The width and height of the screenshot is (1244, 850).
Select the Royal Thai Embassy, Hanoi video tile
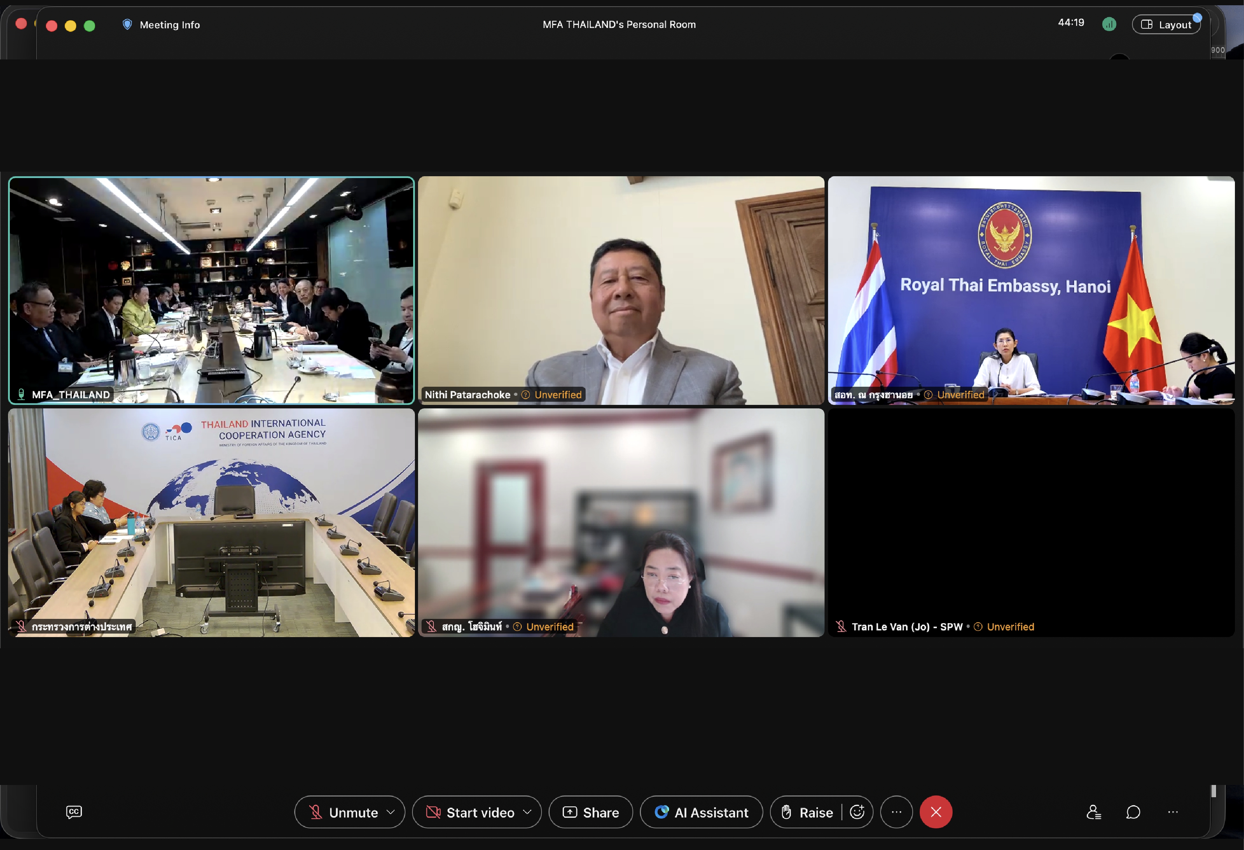tap(1031, 290)
